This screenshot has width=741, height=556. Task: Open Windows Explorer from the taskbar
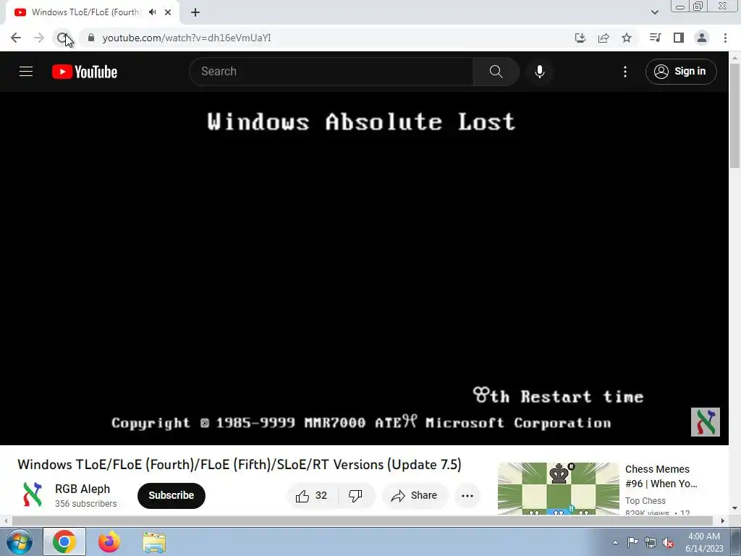pyautogui.click(x=154, y=542)
